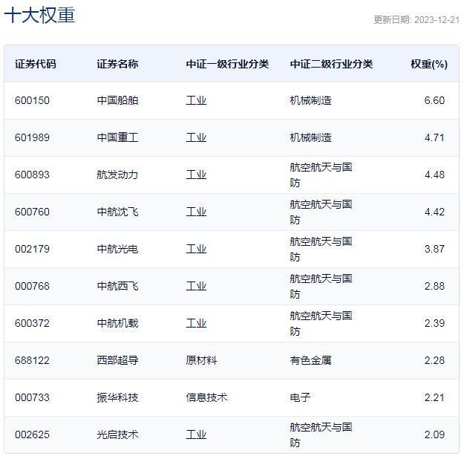Click 原材料 industry cell
Viewport: 464px width, 459px height.
click(x=201, y=361)
